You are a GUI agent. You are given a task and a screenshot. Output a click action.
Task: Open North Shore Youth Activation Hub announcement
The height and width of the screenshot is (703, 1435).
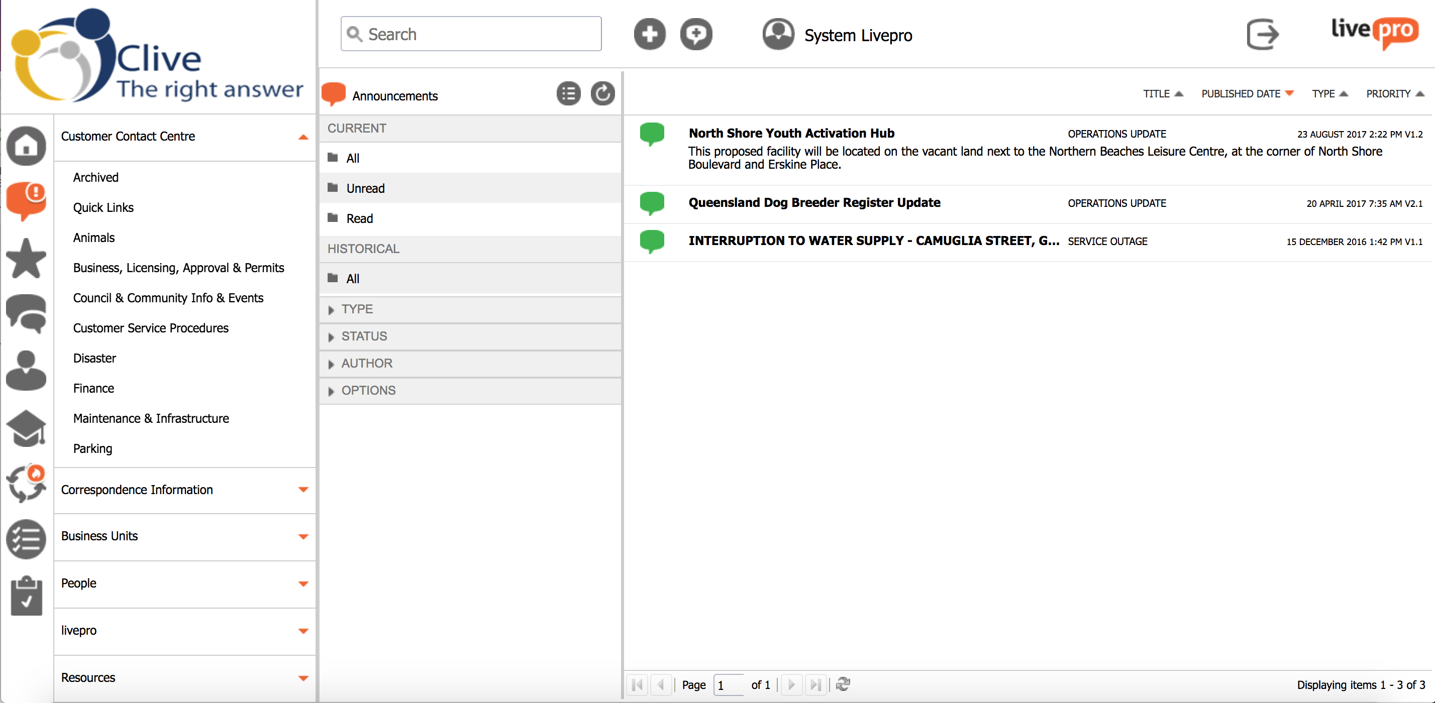tap(791, 134)
